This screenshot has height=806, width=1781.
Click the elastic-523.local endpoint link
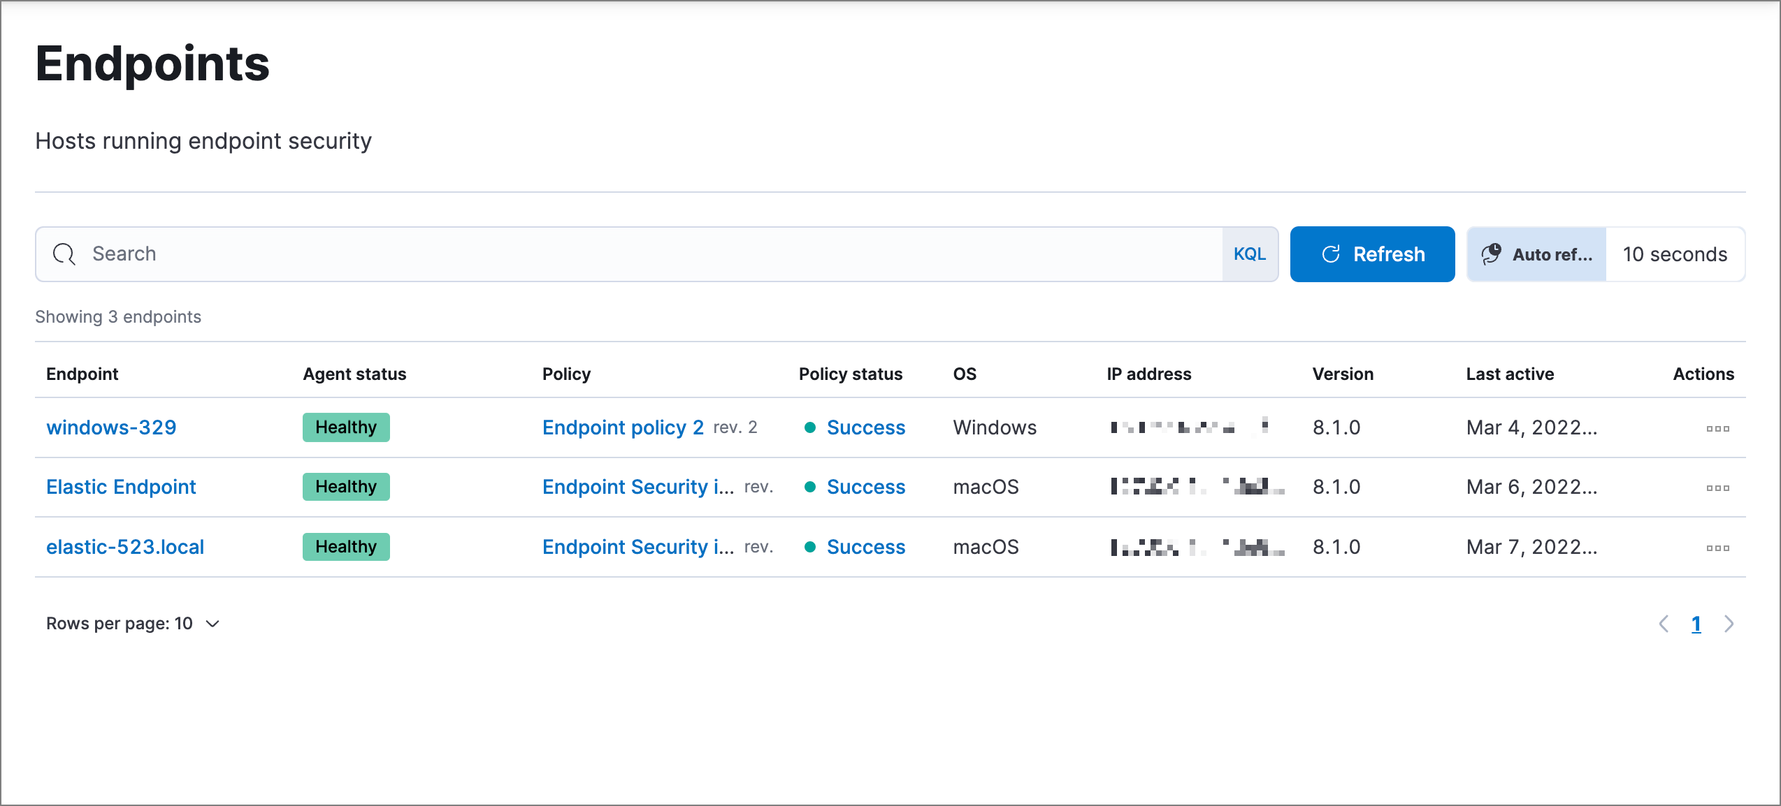pyautogui.click(x=125, y=546)
